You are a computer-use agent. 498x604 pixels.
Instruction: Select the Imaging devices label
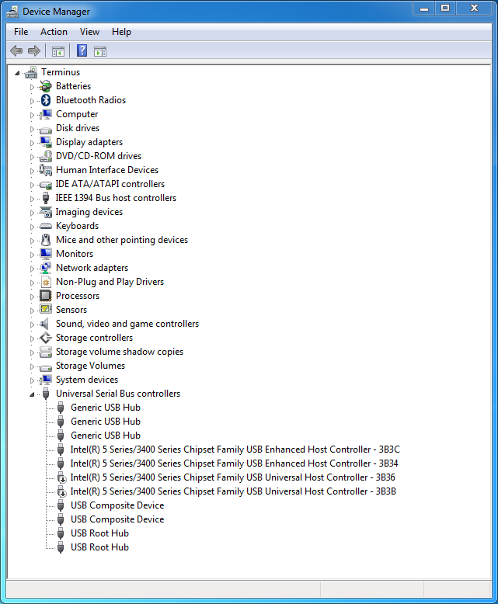(x=89, y=212)
